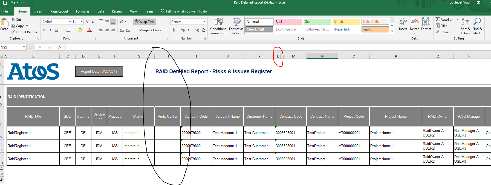Click the Format Painter icon
The image size is (491, 185).
click(x=13, y=32)
